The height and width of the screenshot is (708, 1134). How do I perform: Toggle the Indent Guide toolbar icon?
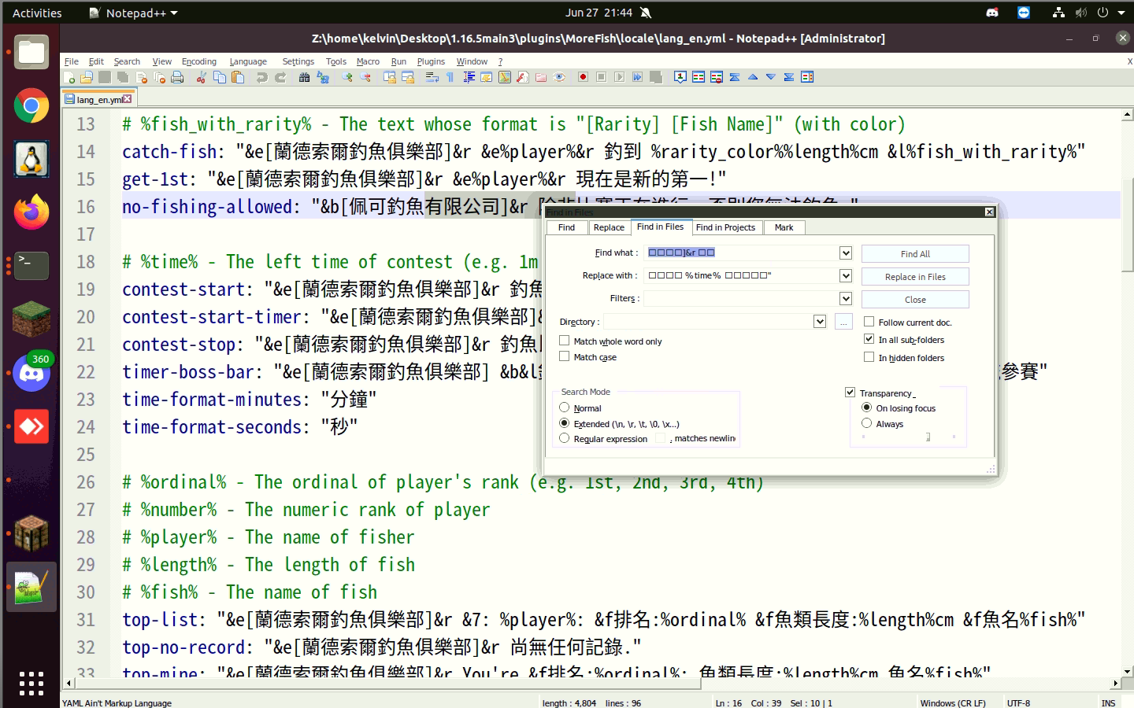[469, 77]
